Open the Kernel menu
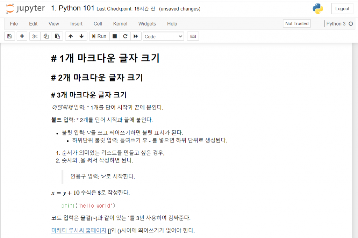 tap(120, 24)
